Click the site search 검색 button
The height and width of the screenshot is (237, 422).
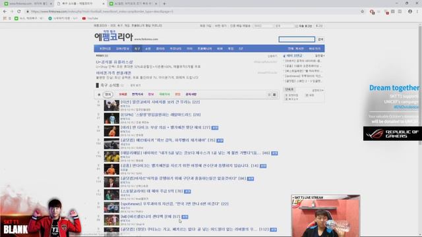coord(320,39)
